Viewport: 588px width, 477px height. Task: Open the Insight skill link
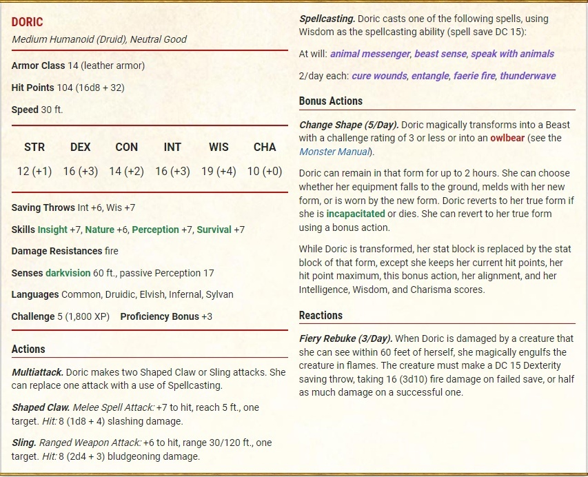tap(52, 230)
